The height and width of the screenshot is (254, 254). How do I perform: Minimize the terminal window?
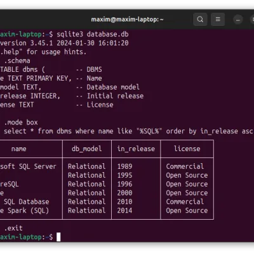click(x=238, y=20)
